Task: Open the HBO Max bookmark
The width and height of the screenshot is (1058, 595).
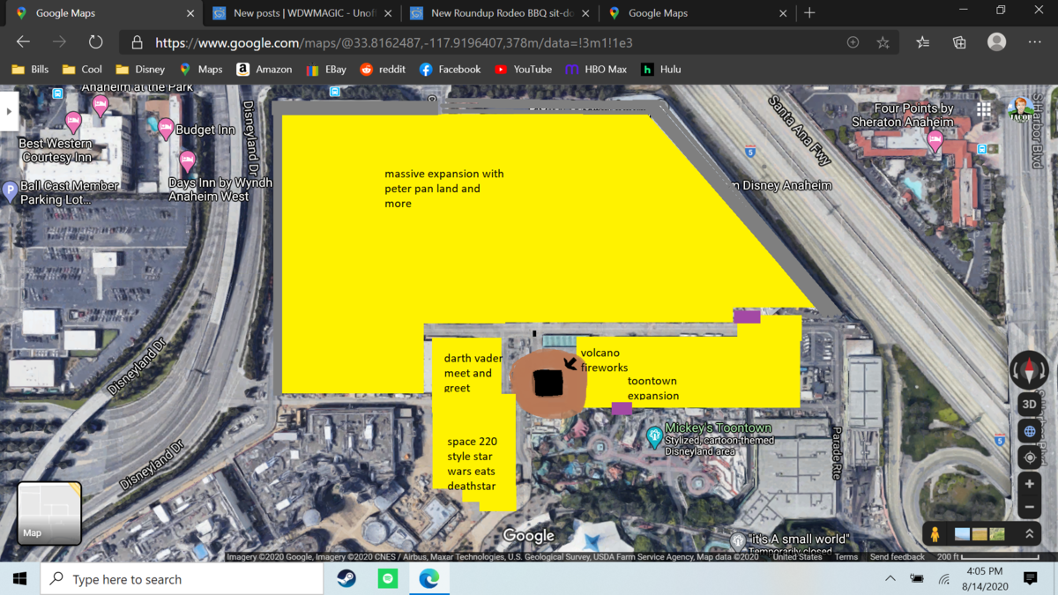Action: [596, 69]
